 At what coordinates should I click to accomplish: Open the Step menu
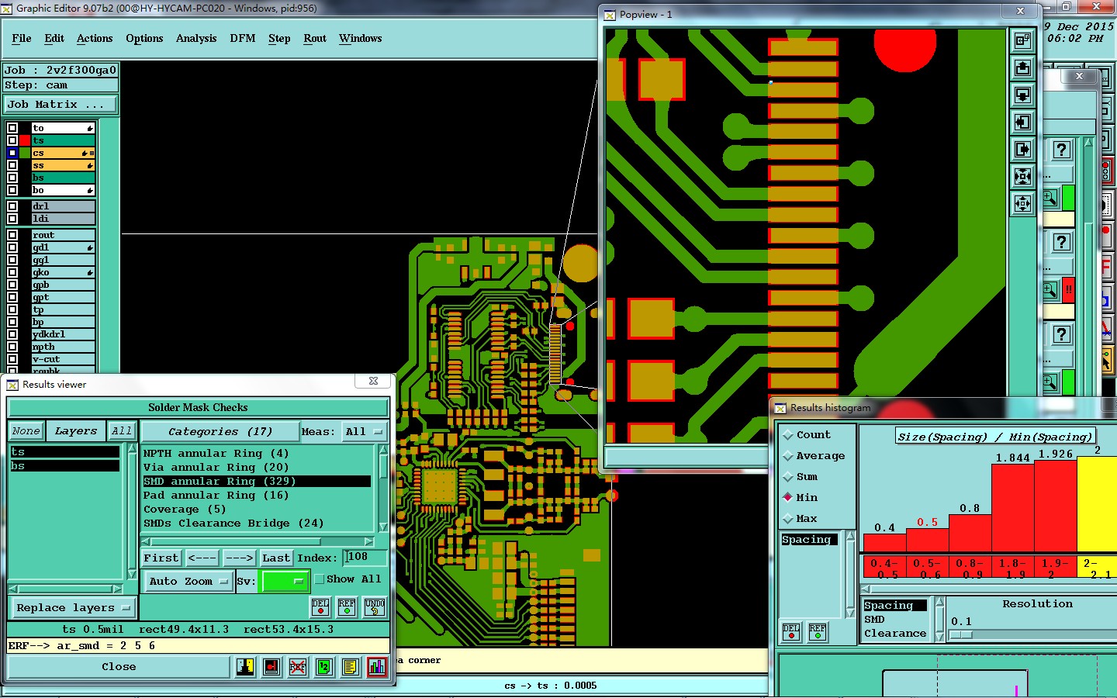[x=279, y=38]
